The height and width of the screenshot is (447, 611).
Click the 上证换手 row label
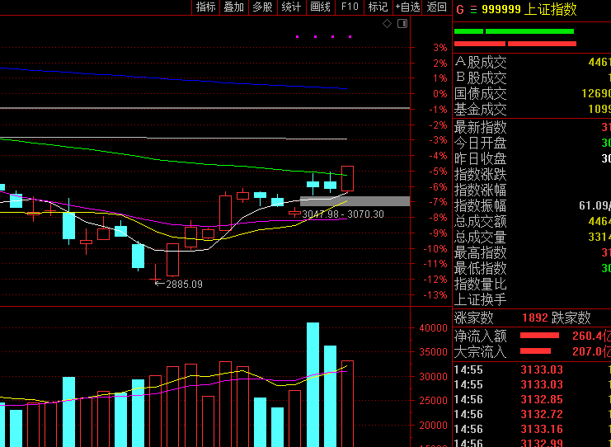481,299
